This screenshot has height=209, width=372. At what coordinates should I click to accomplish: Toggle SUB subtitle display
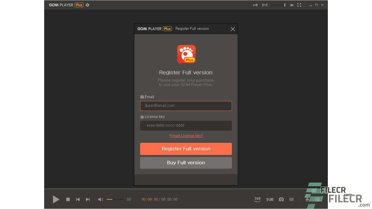tap(270, 199)
